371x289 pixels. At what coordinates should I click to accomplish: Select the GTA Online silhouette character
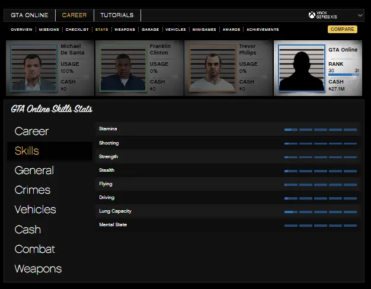[301, 68]
